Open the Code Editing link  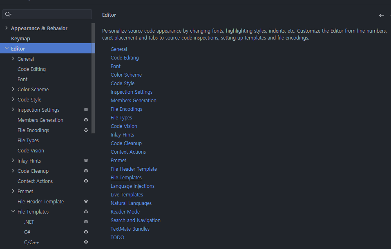[125, 58]
